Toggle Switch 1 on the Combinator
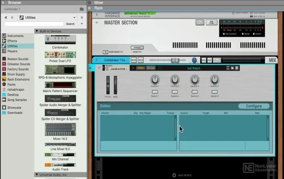284x179 pixels. 154,92
